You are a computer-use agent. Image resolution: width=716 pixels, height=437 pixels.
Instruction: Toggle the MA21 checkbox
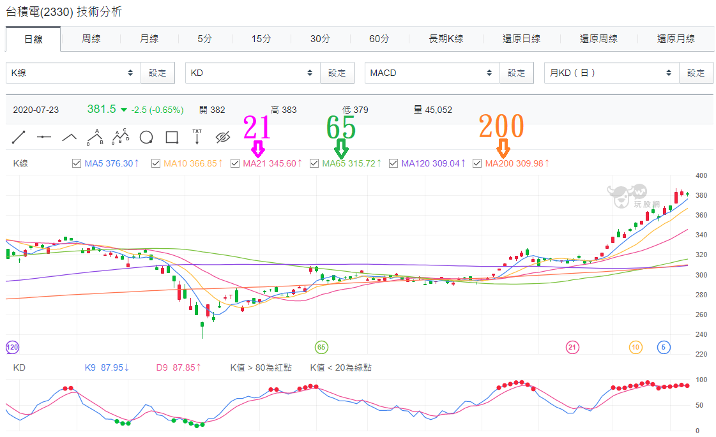point(235,163)
